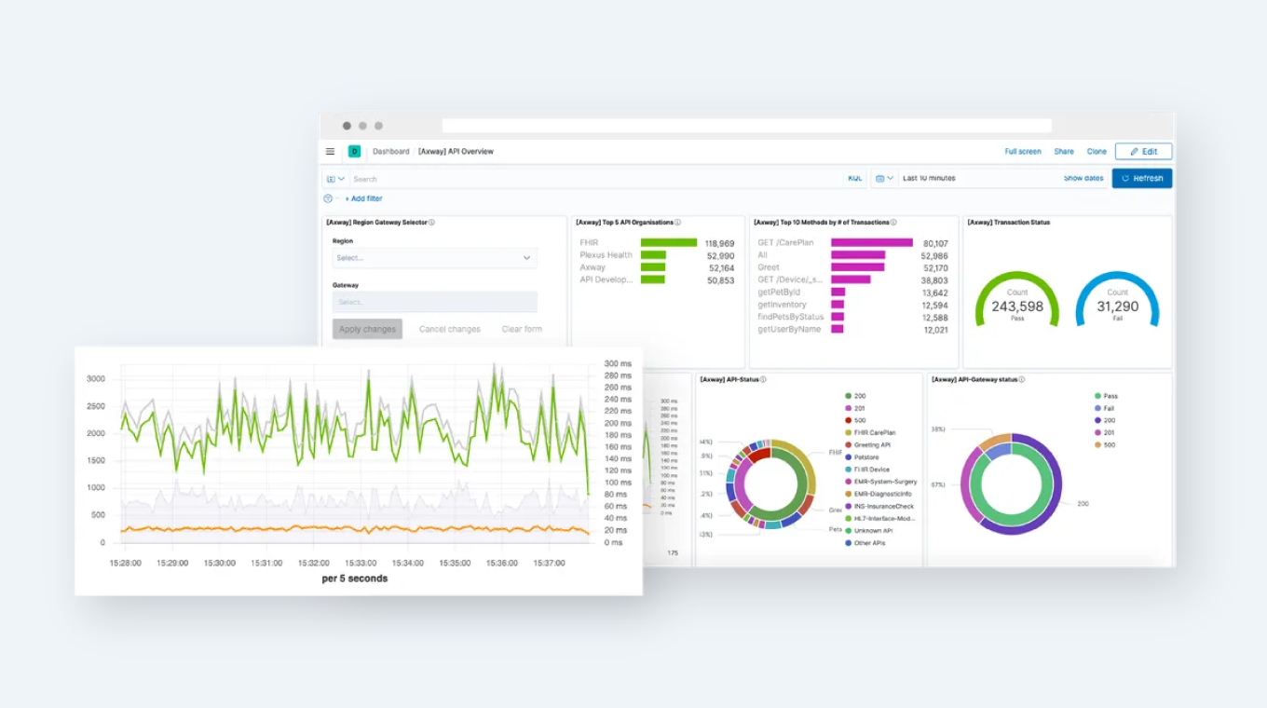Click info icon next to API-Status title
This screenshot has width=1267, height=708.
[764, 379]
